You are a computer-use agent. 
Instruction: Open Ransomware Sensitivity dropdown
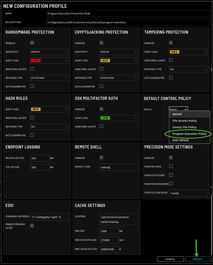click(49, 52)
